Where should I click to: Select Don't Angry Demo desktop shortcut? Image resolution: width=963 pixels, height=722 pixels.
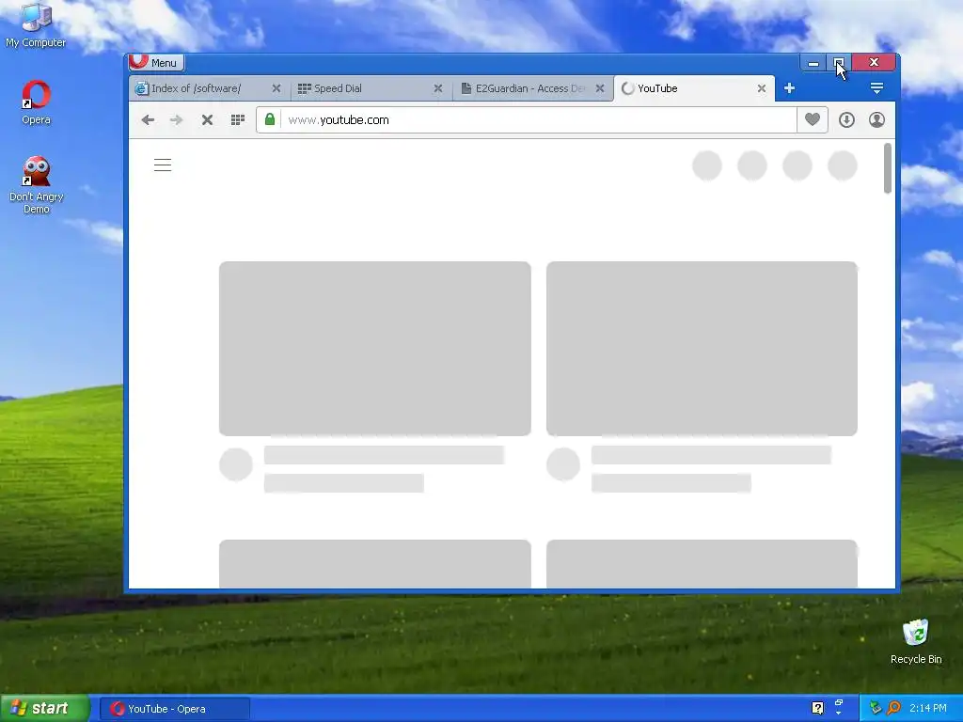[37, 185]
